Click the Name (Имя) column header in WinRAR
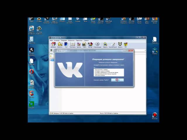This screenshot has width=187, height=140. click(51, 54)
